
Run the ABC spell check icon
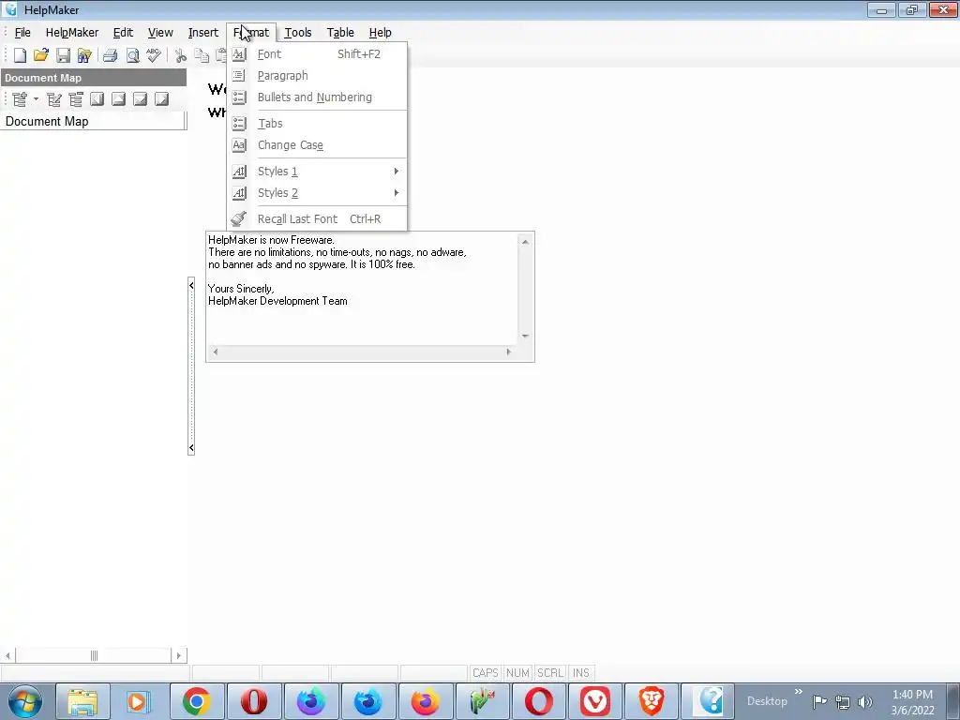click(x=154, y=55)
